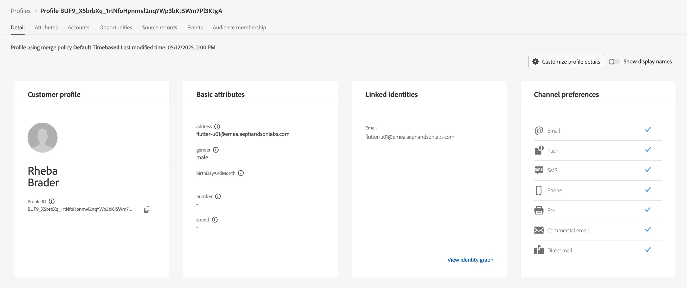Open the Source records tab
The width and height of the screenshot is (687, 288).
160,28
